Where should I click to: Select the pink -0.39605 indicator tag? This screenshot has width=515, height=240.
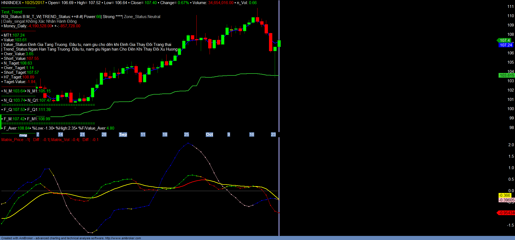click(x=506, y=200)
